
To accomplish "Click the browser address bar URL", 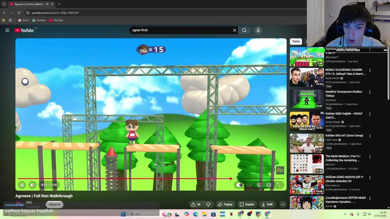I will click(55, 13).
